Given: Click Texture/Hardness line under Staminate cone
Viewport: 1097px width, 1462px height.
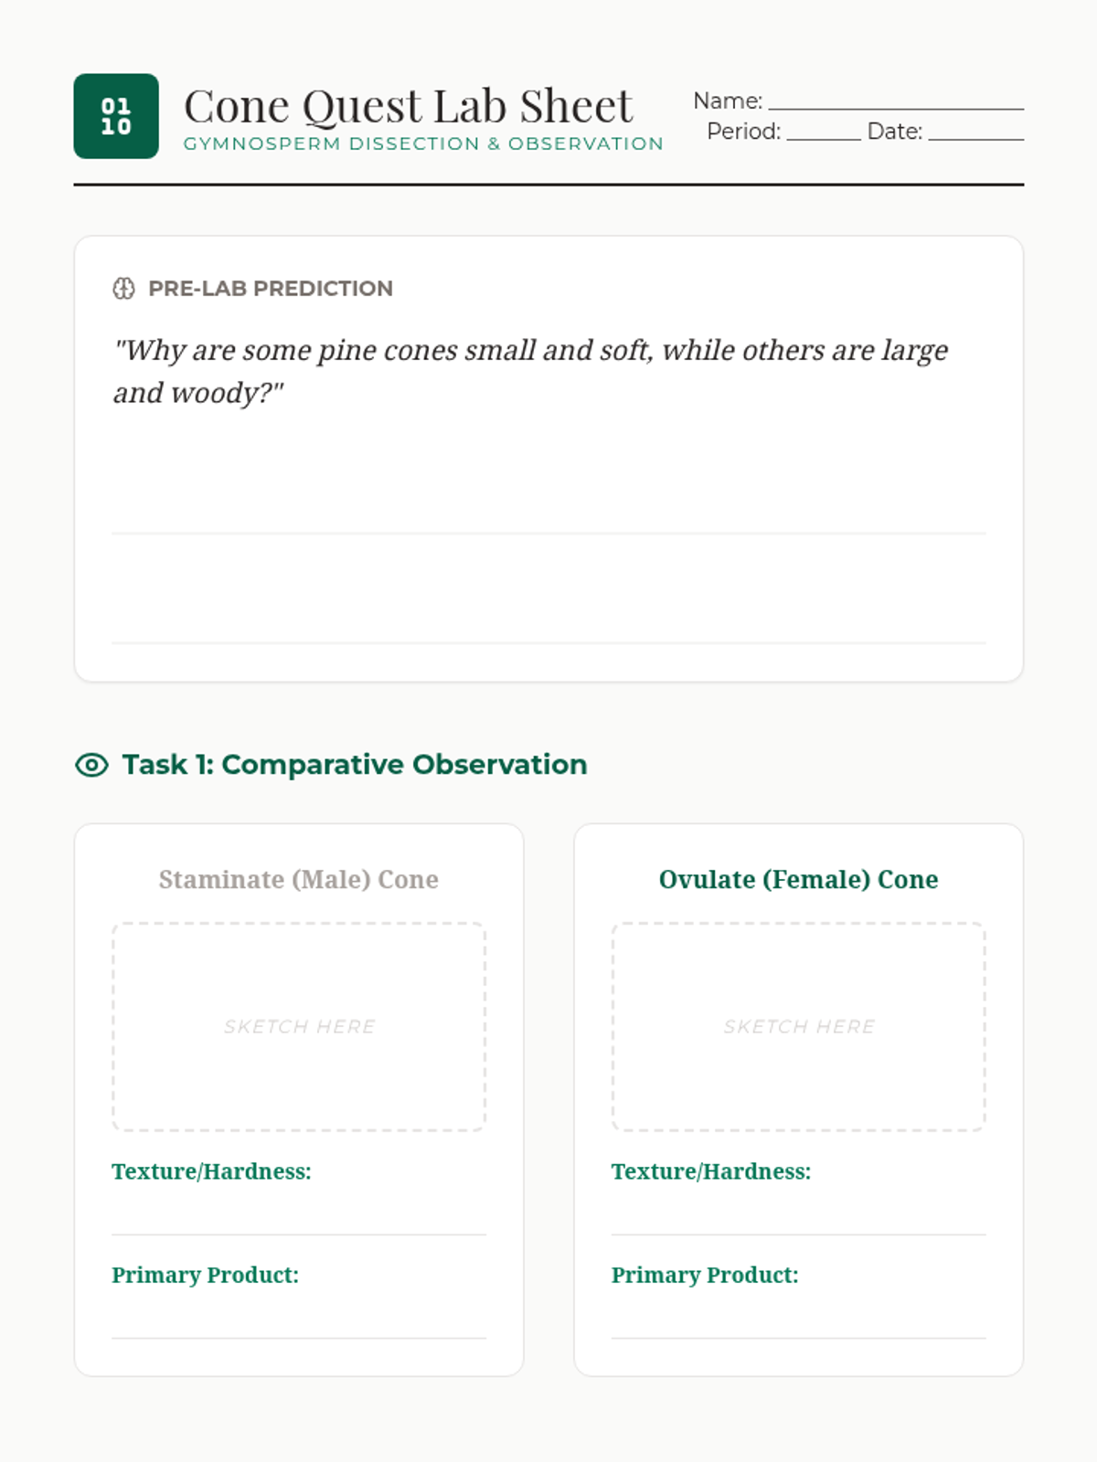Looking at the screenshot, I should tap(299, 1234).
